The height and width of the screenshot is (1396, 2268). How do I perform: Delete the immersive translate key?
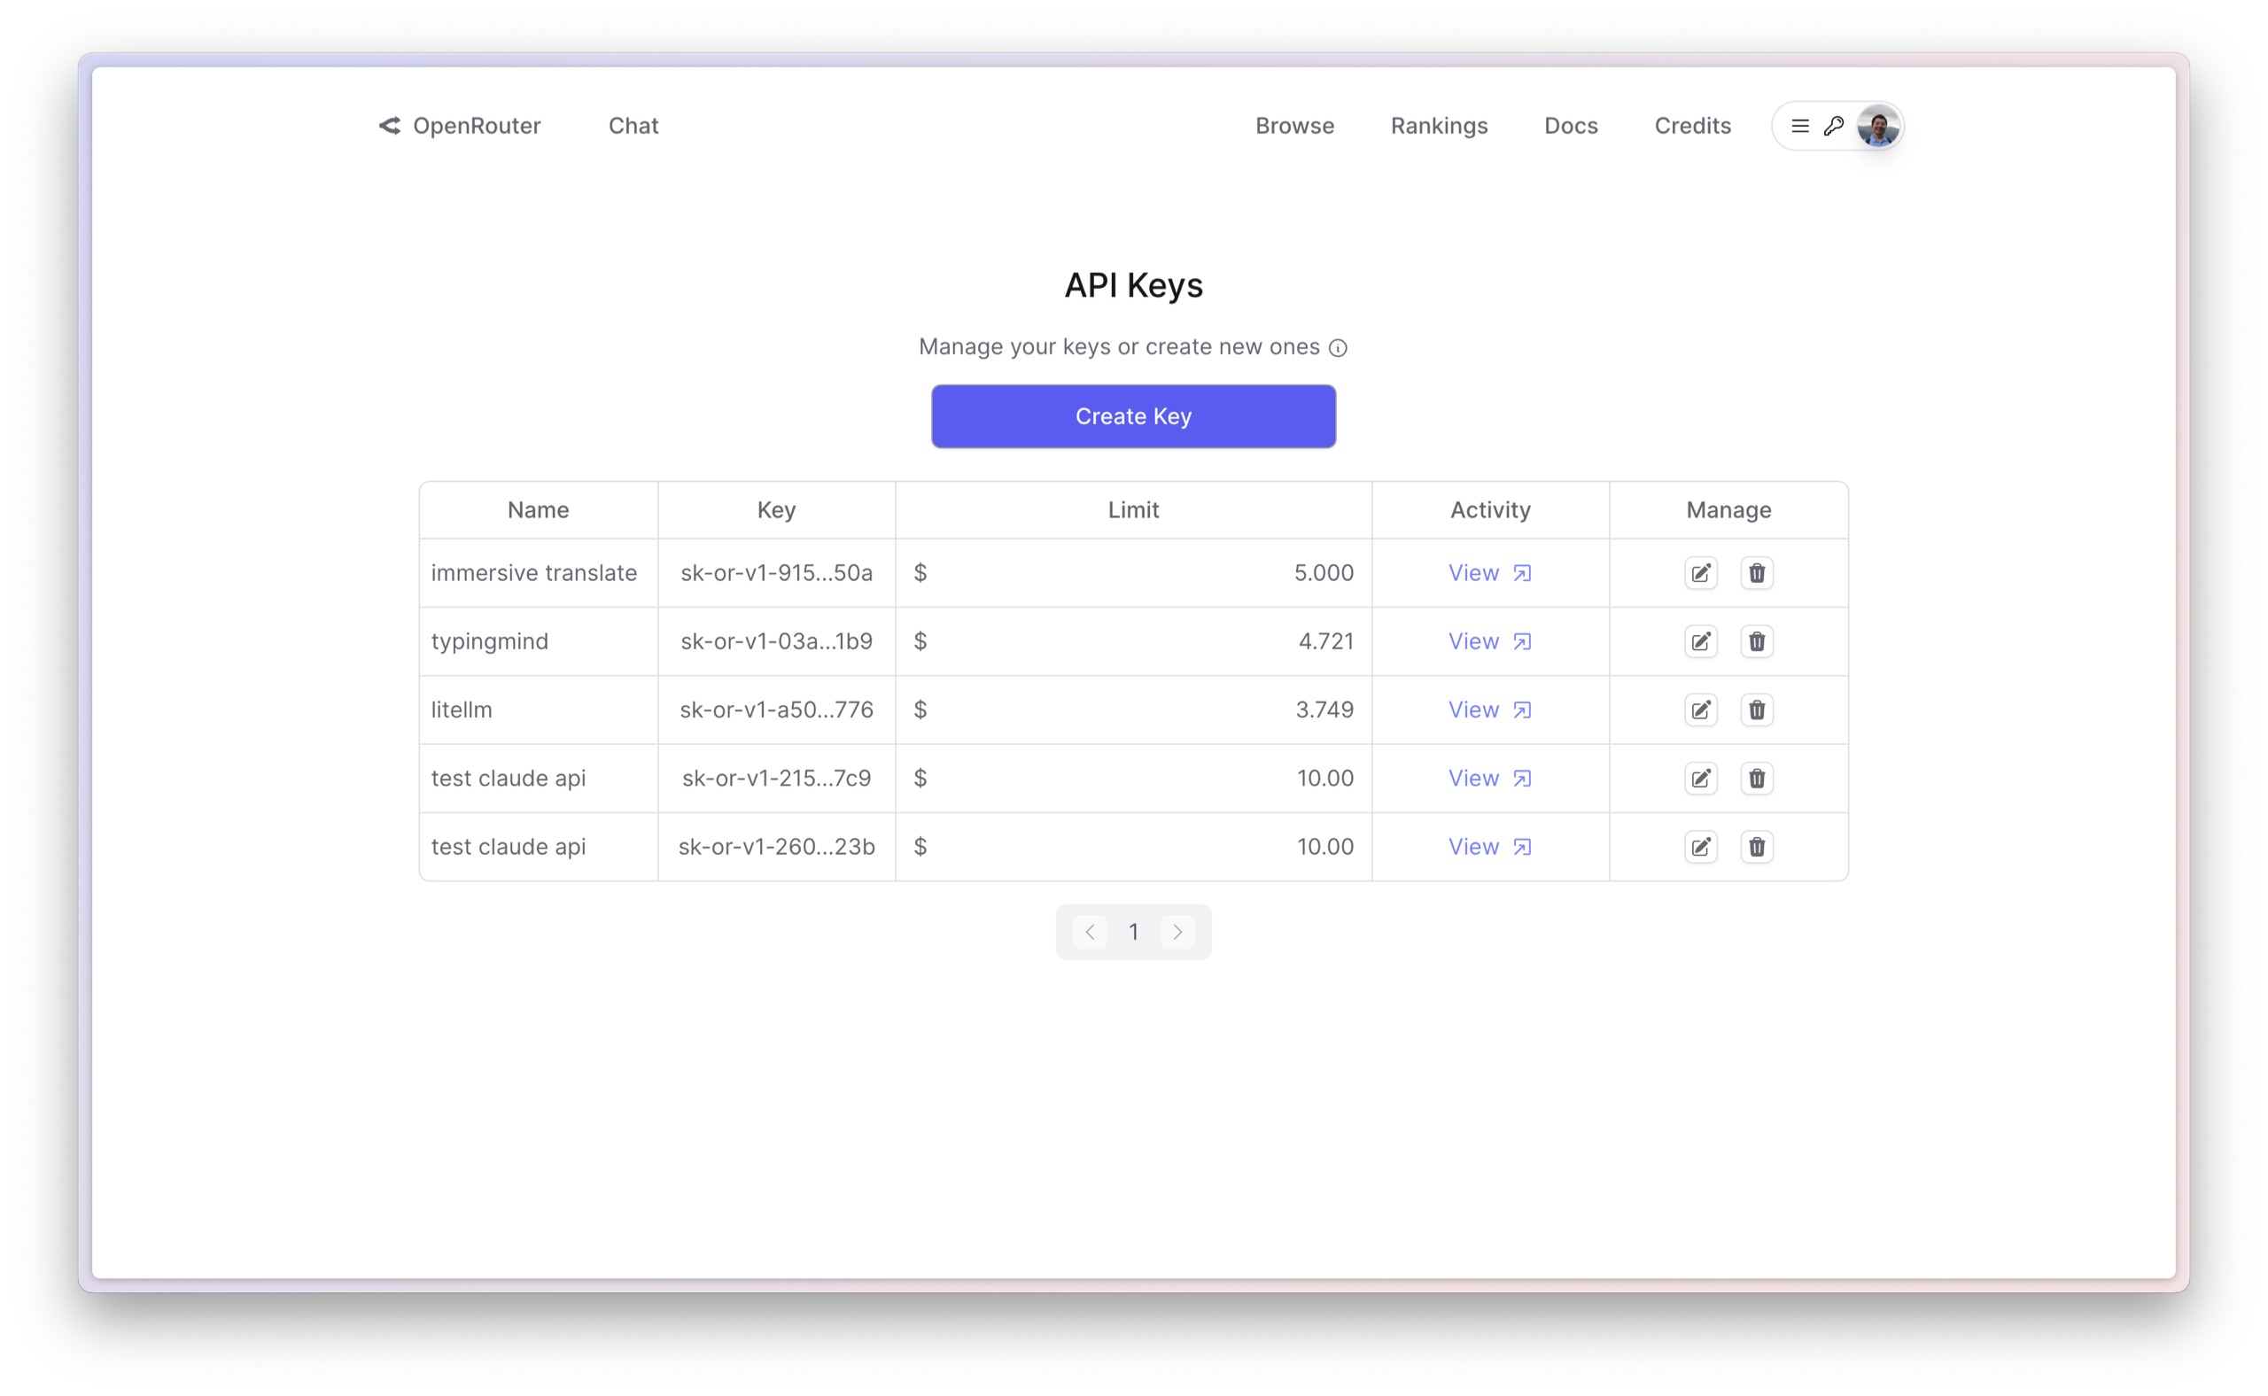(1757, 572)
